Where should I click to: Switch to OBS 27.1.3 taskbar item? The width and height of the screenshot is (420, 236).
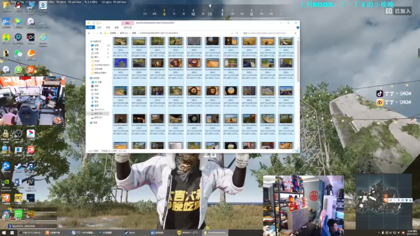[30, 233]
